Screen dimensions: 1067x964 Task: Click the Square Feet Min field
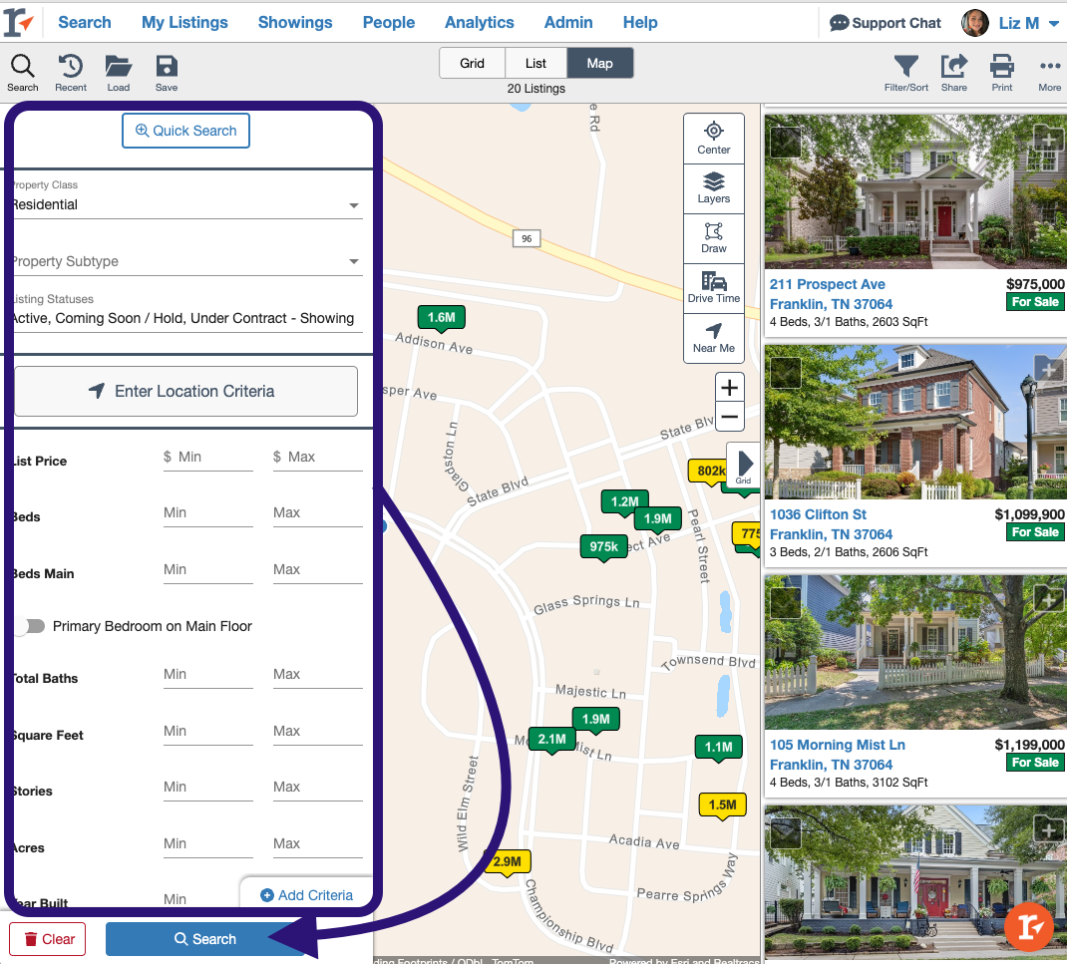pyautogui.click(x=207, y=732)
